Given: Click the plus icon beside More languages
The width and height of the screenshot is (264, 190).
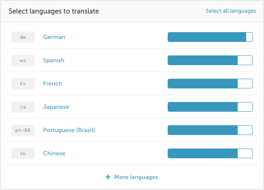Looking at the screenshot, I should click(108, 177).
